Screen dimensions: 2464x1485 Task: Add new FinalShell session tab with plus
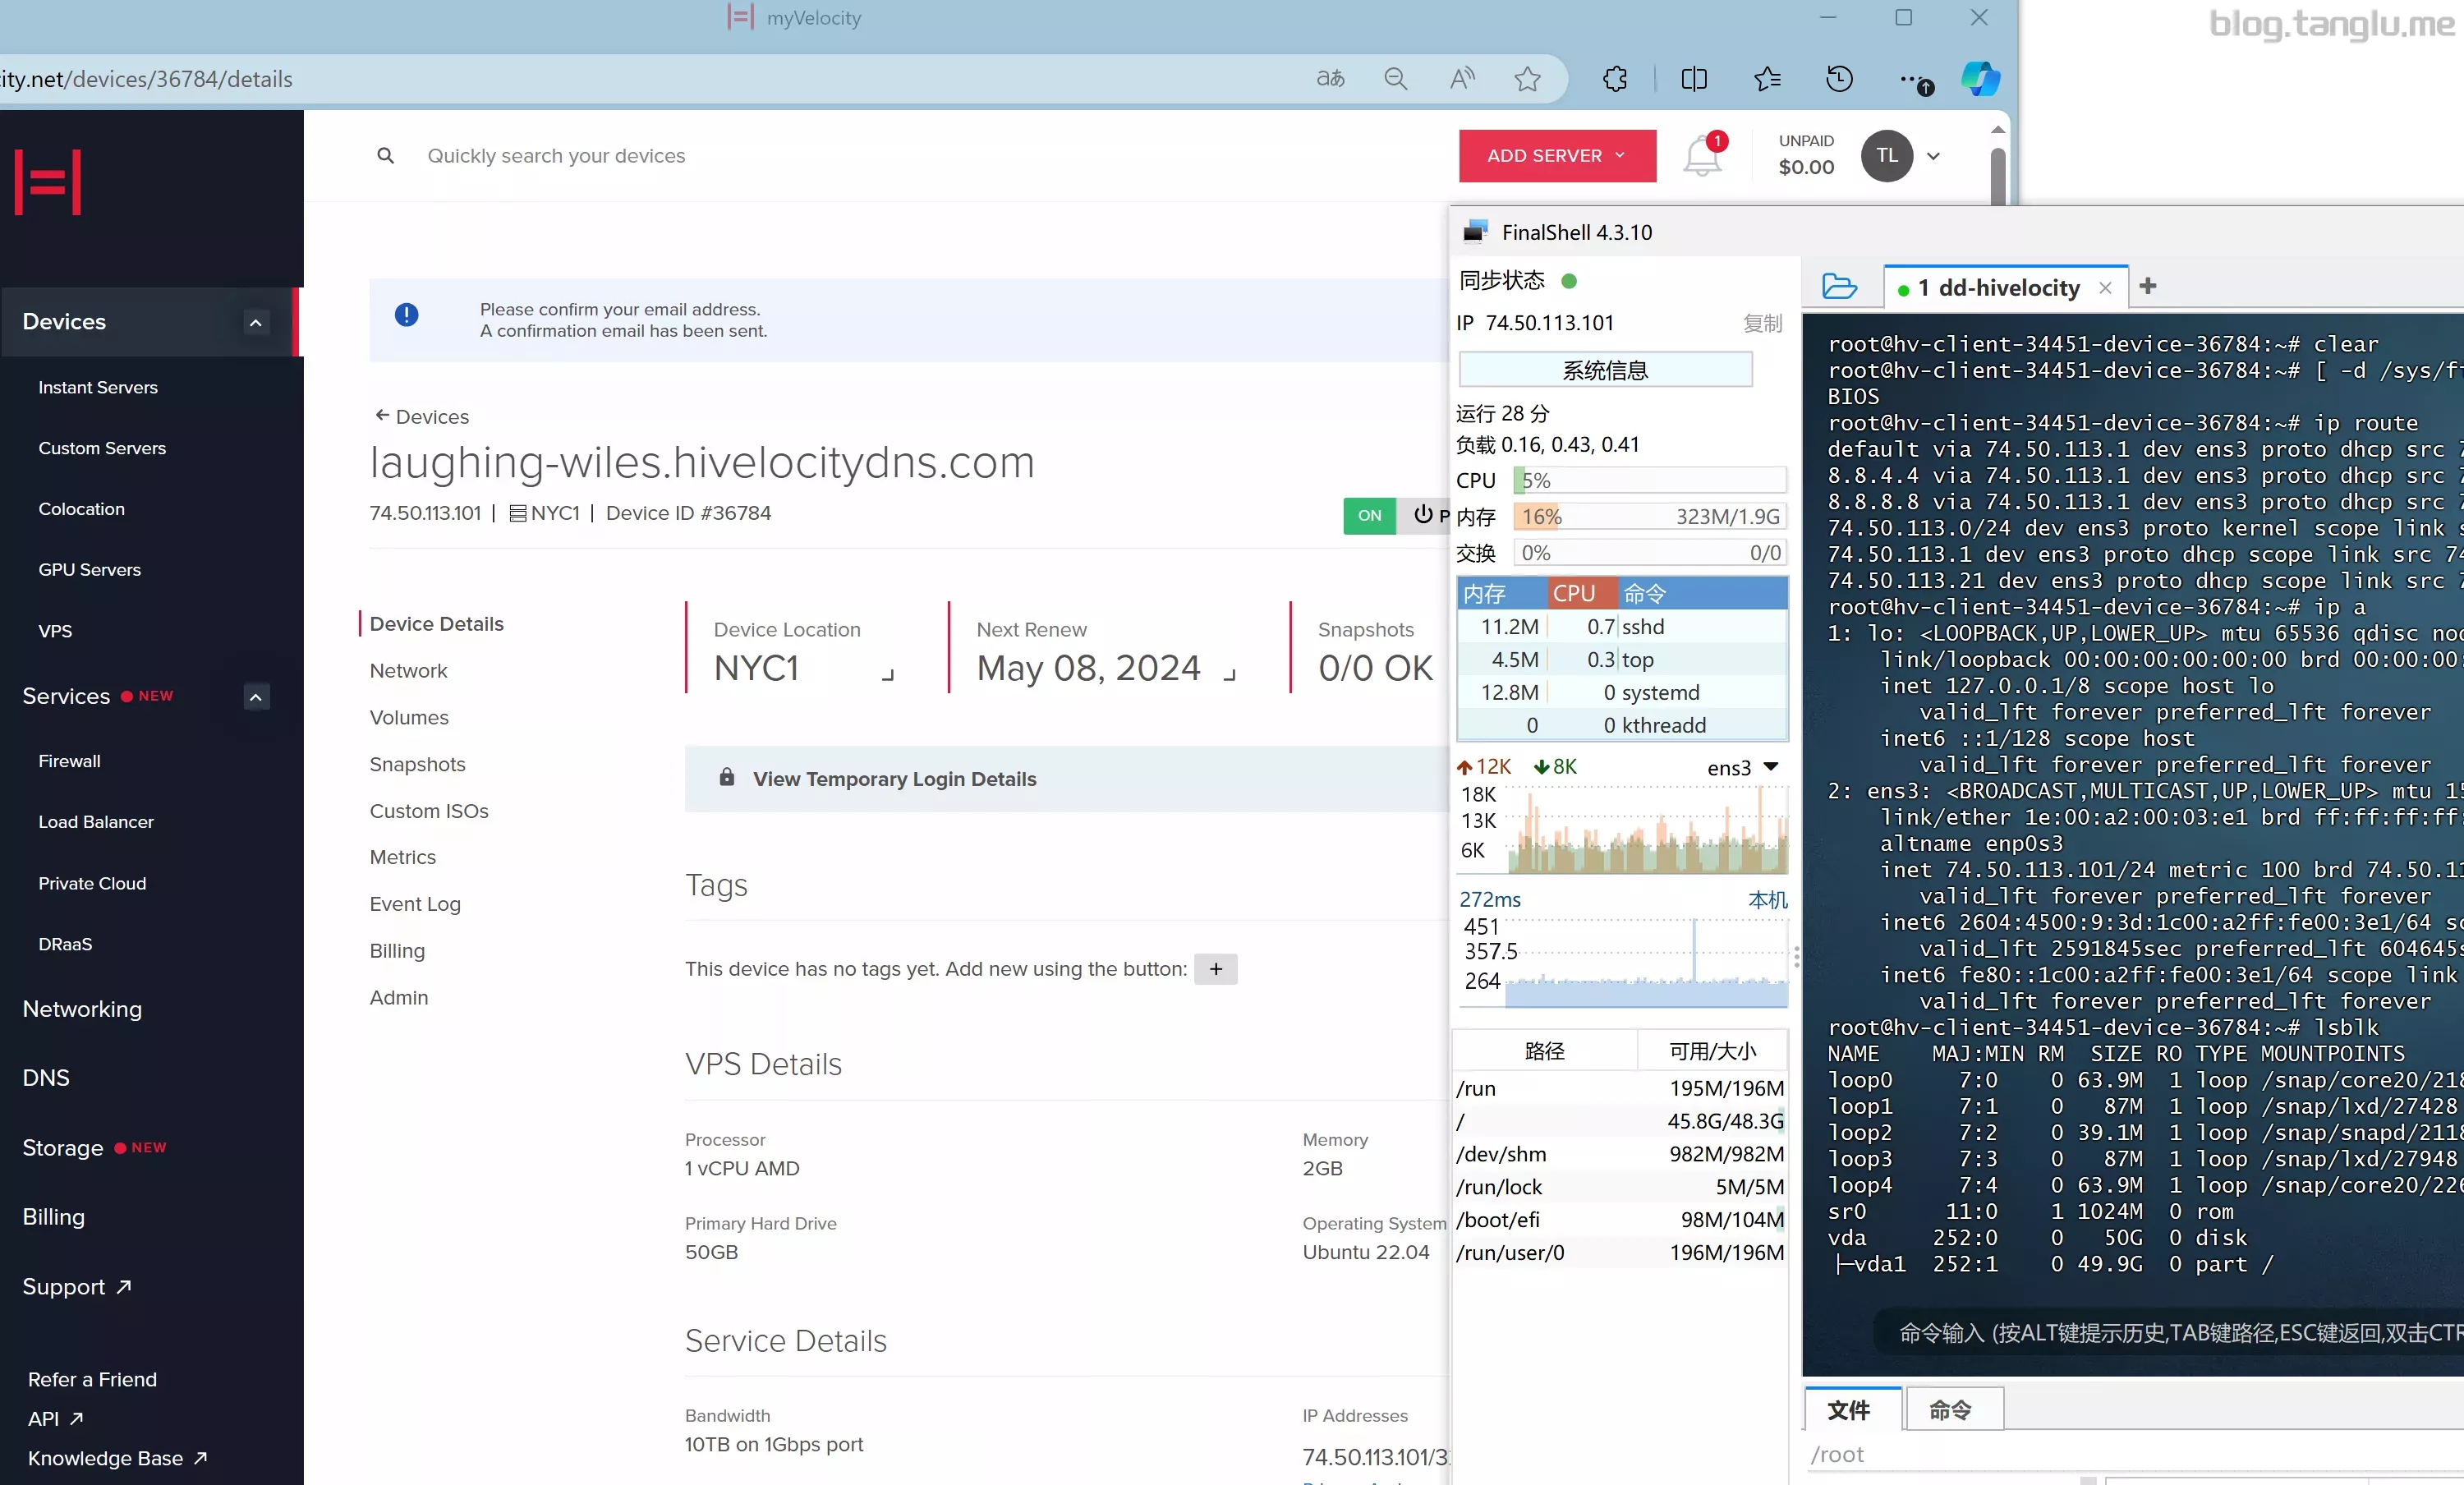2147,287
